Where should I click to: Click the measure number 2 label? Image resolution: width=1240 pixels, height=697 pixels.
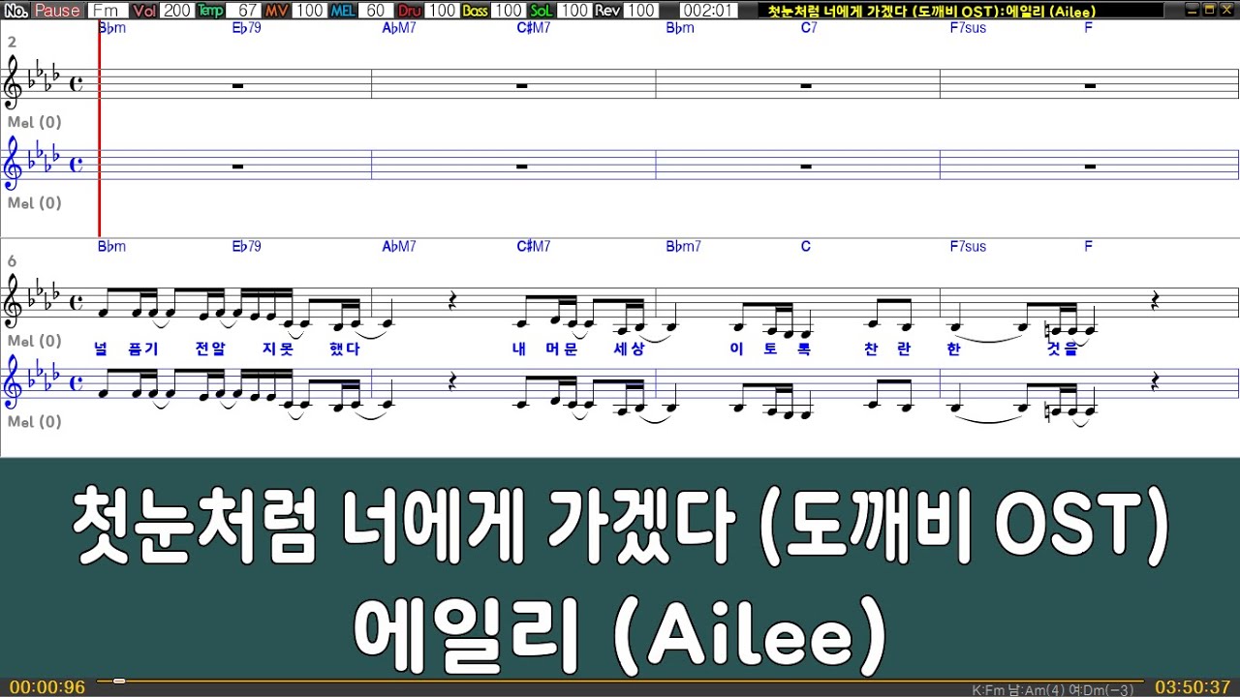coord(12,43)
